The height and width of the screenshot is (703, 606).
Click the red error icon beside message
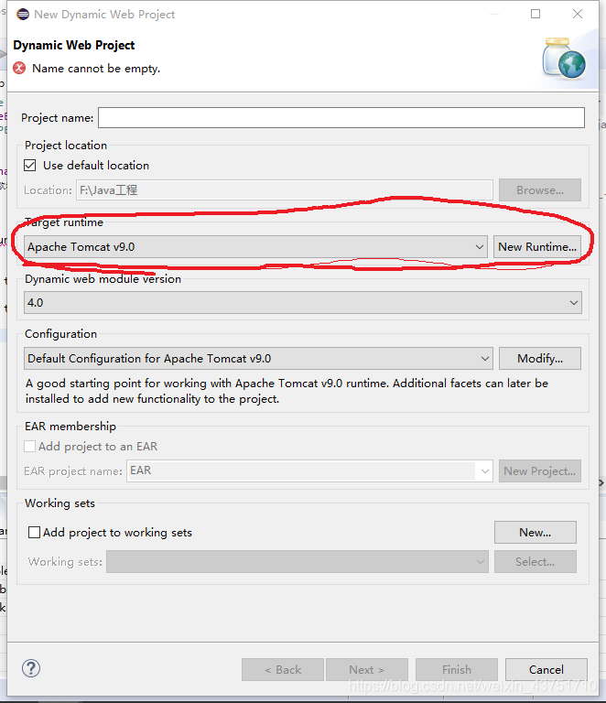tap(19, 68)
